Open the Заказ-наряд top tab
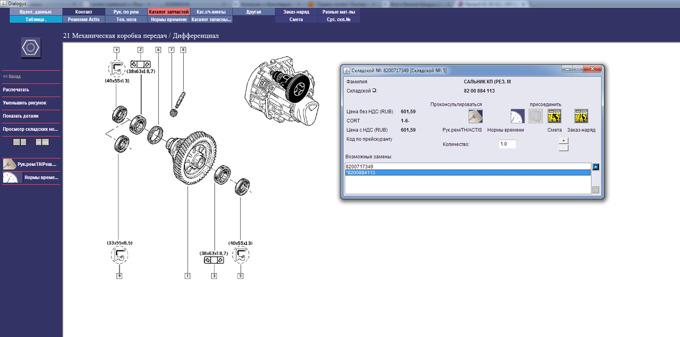 (296, 12)
